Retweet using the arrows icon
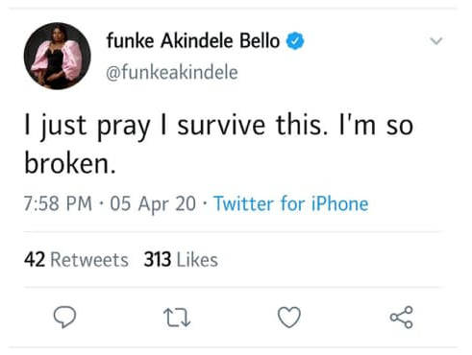The width and height of the screenshot is (472, 355). (x=177, y=318)
